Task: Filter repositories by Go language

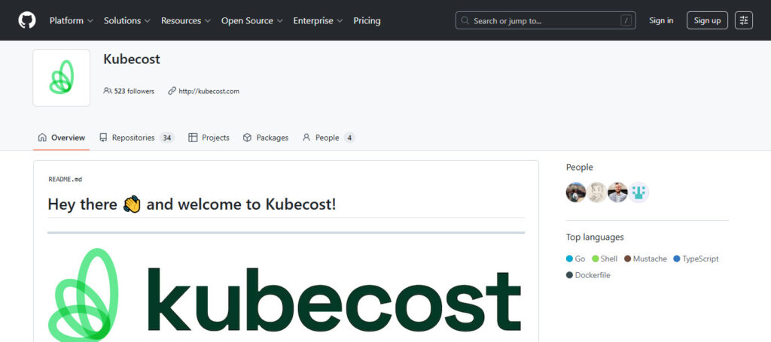Action: (x=576, y=259)
